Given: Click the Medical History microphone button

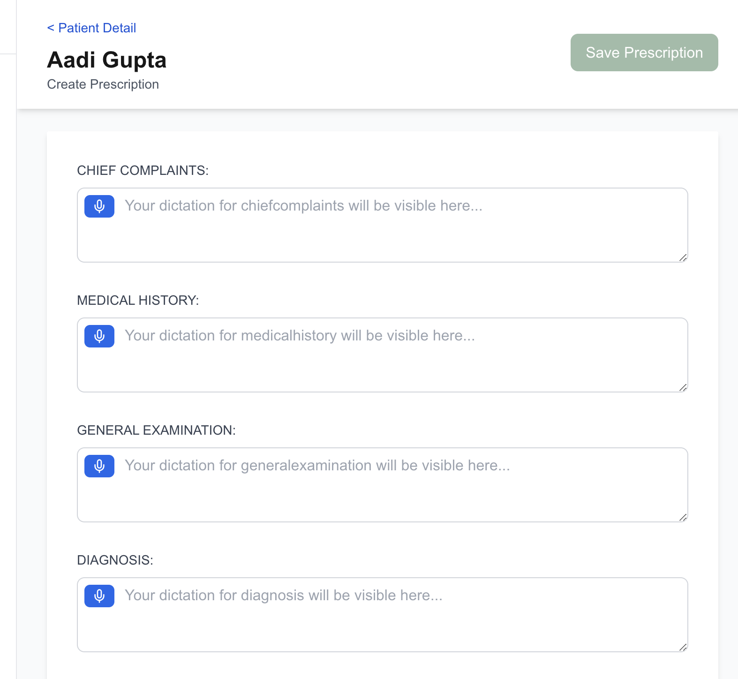Looking at the screenshot, I should pos(99,336).
